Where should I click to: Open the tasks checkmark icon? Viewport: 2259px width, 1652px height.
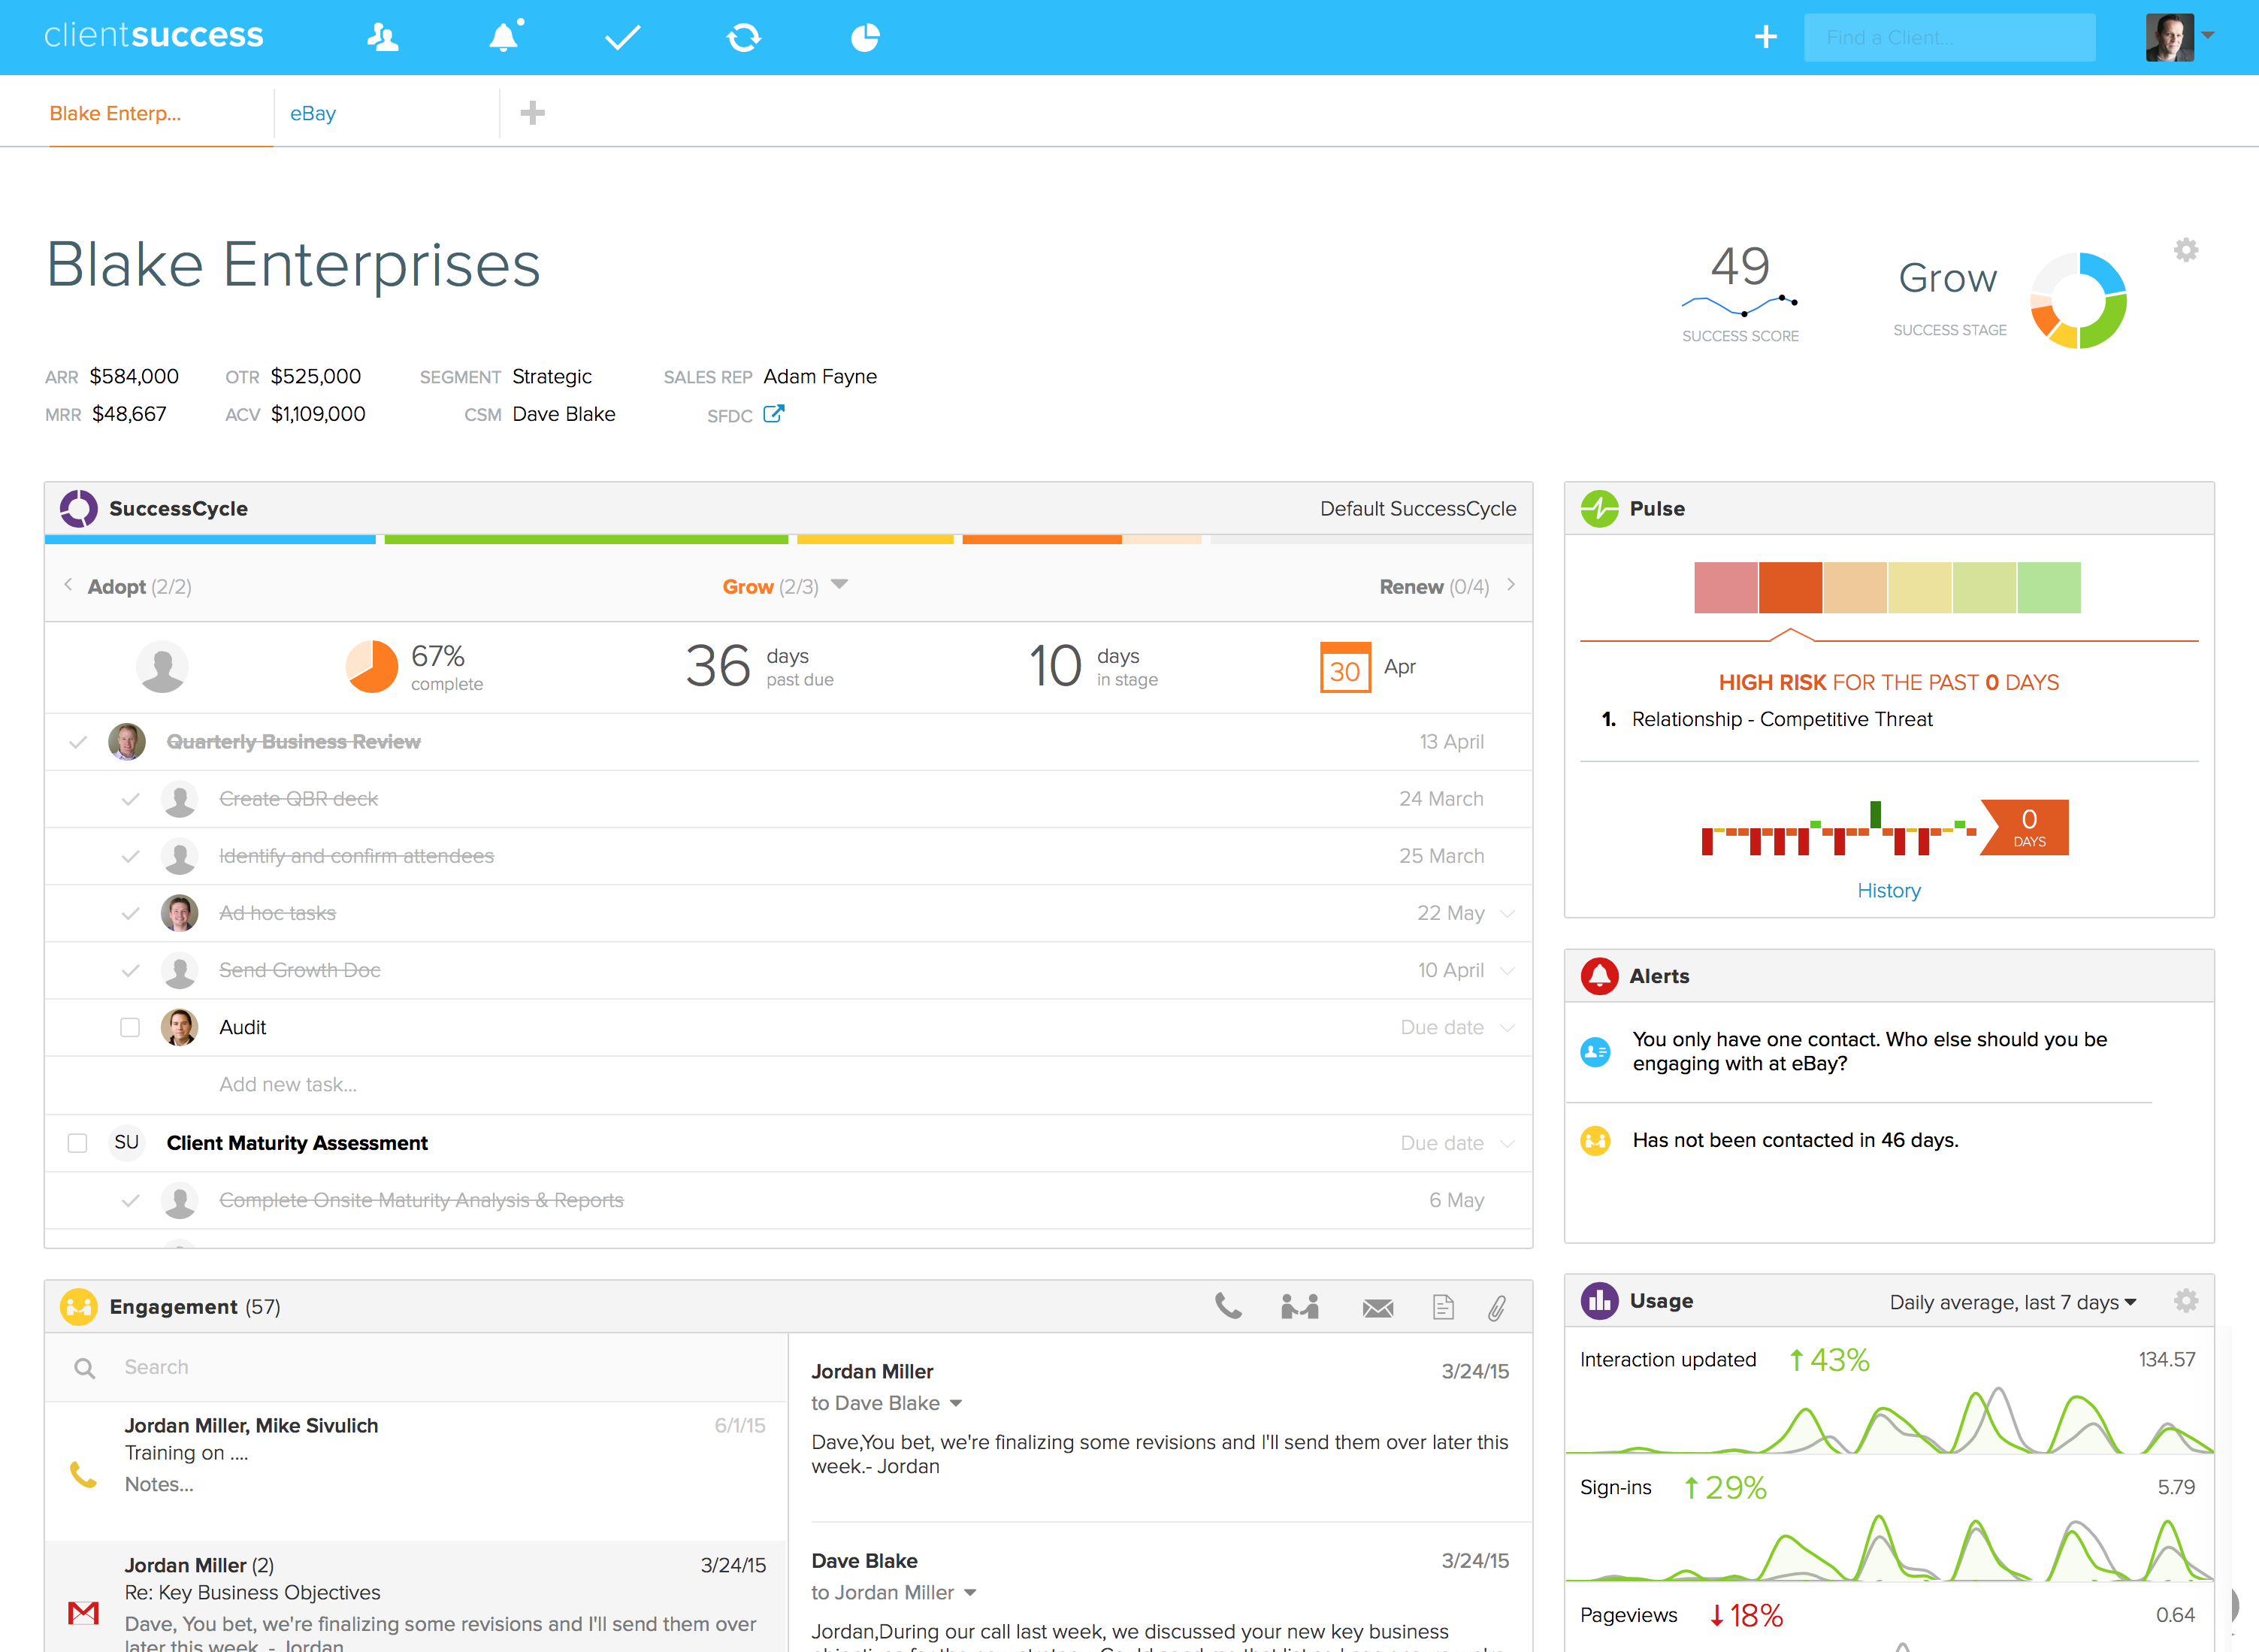[622, 38]
